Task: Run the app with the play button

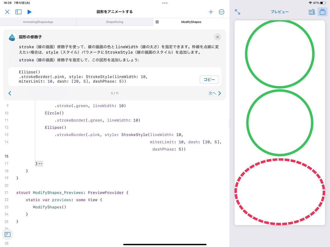Action: coord(29,12)
